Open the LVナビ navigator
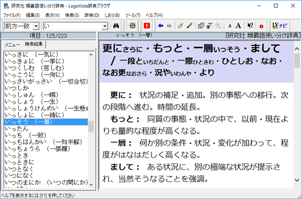The image size is (302, 199). 279,26
